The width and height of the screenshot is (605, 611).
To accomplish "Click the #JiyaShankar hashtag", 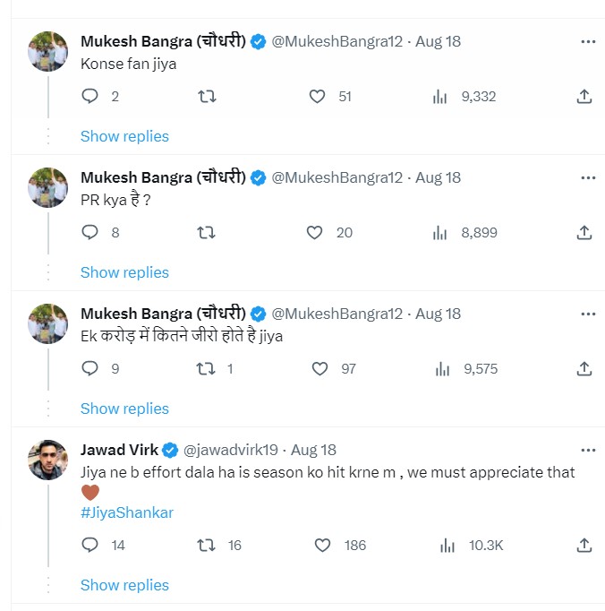I will (126, 512).
